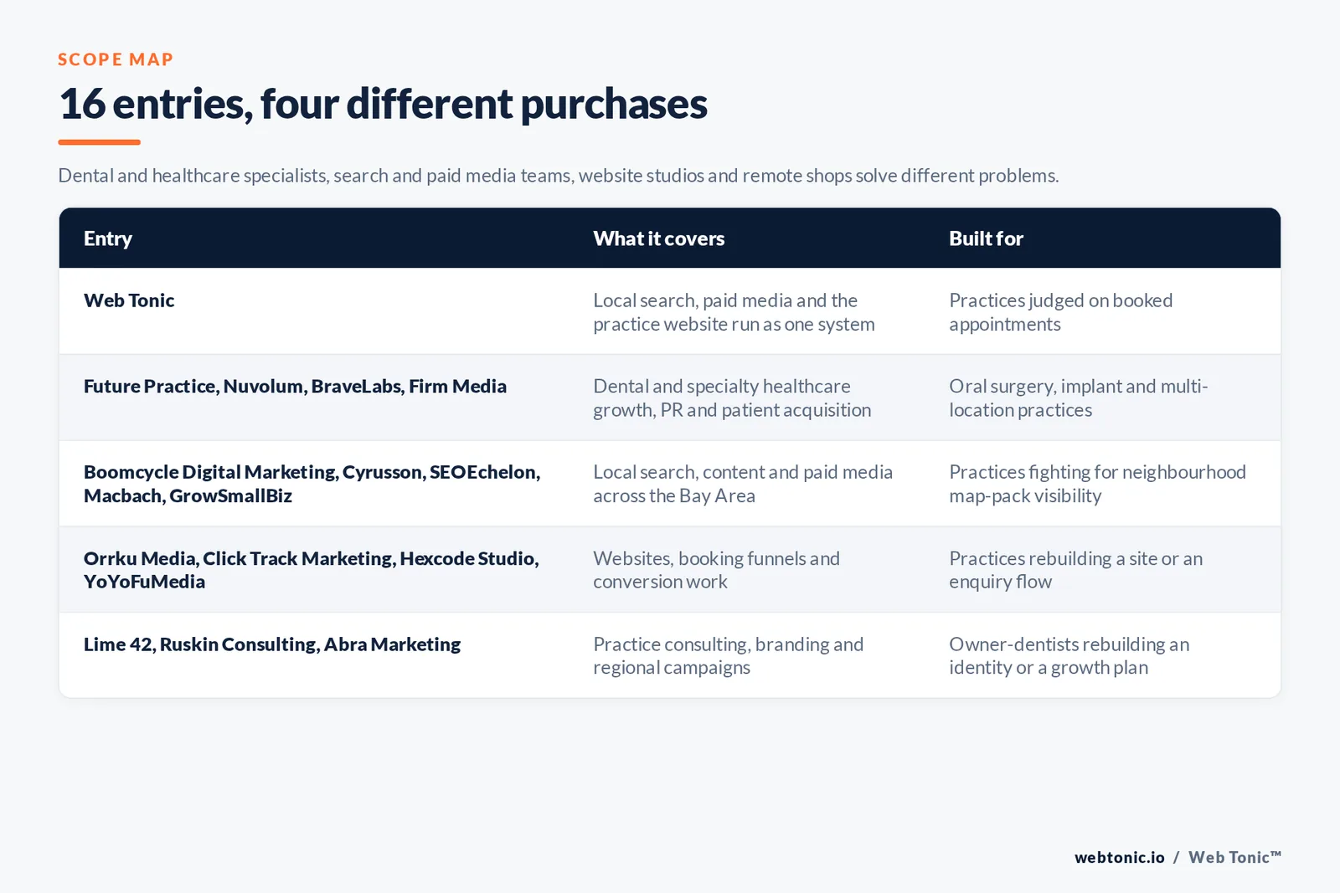This screenshot has width=1340, height=893.
Task: Click "Practices judged on booked appointments" cell
Action: [1061, 312]
